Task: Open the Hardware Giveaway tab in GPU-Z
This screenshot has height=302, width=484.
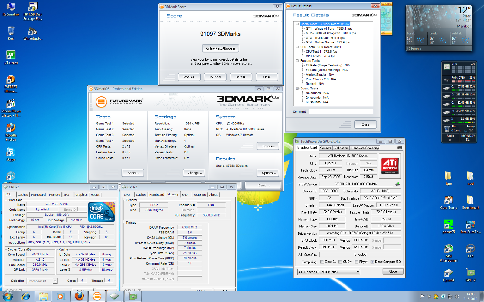Action: [365, 148]
